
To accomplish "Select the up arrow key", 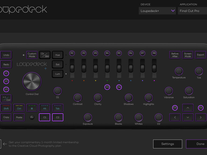I will click(188, 108).
